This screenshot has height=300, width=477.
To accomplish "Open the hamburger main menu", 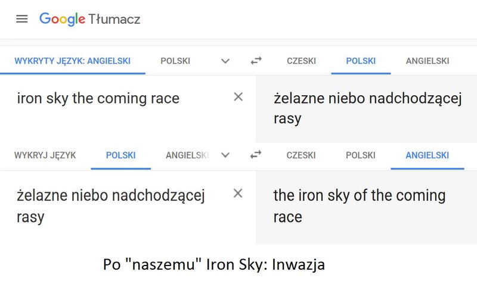I will tap(22, 19).
